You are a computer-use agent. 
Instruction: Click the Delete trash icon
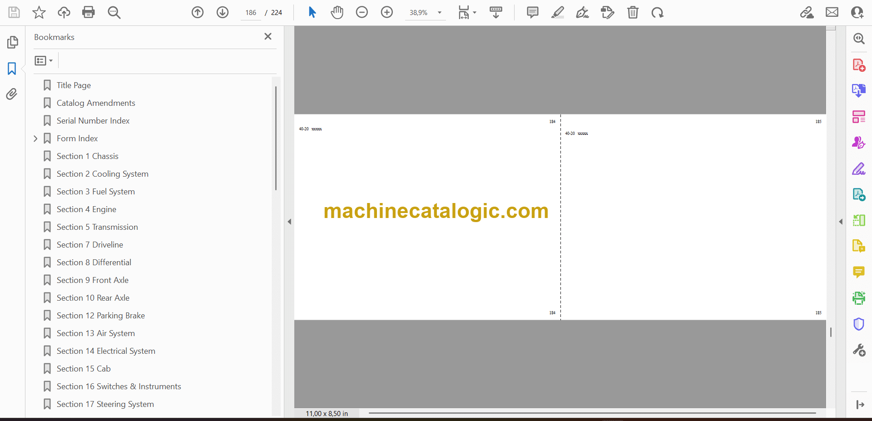(x=633, y=12)
